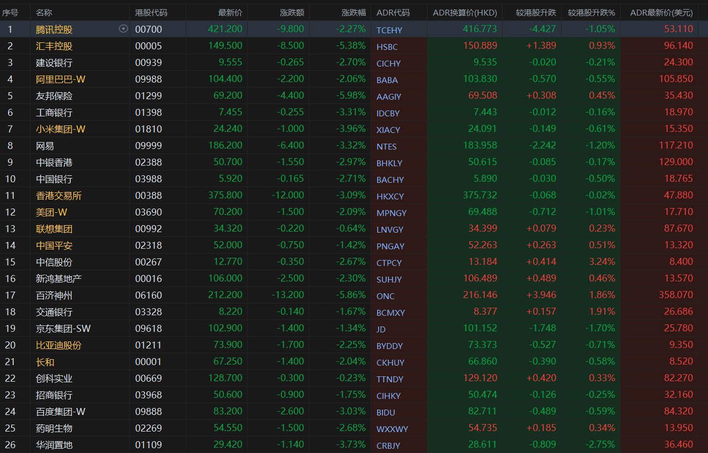The height and width of the screenshot is (453, 708).
Task: Click stock code 00700
Action: tap(149, 29)
